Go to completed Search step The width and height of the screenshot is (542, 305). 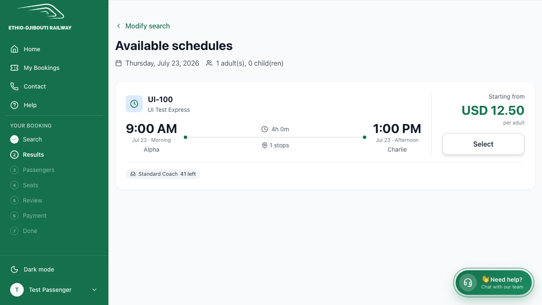tap(32, 139)
